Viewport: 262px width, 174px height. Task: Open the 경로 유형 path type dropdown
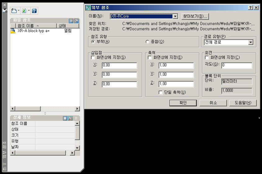point(251,42)
